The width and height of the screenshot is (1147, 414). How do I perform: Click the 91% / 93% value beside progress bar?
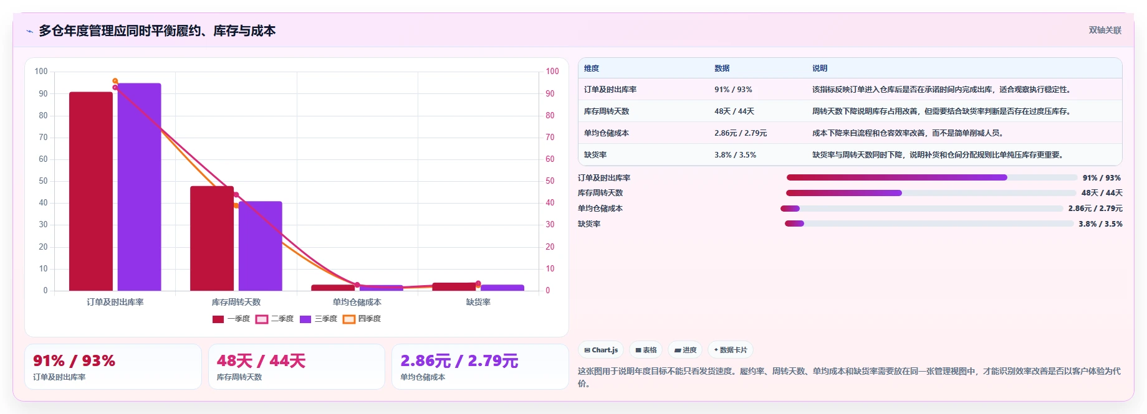pos(1101,178)
